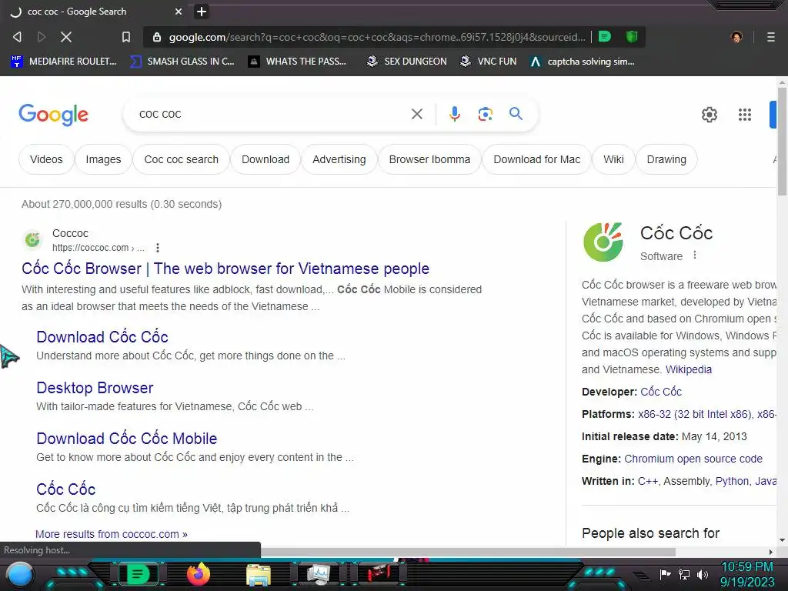Go to the Google homepage logo

pos(53,115)
